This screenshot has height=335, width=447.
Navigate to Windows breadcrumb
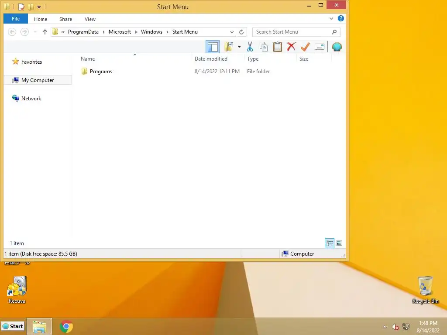(151, 32)
